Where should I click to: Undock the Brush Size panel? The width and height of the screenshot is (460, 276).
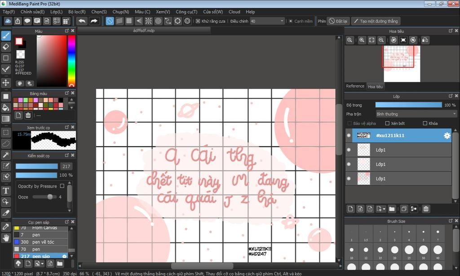(x=451, y=221)
